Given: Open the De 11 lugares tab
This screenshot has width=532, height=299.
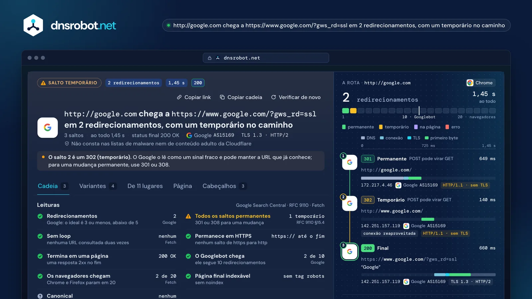Looking at the screenshot, I should (145, 186).
